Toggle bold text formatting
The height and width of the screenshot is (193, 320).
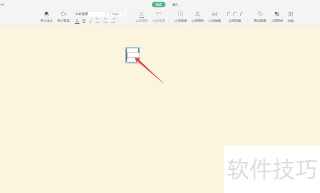pyautogui.click(x=84, y=21)
